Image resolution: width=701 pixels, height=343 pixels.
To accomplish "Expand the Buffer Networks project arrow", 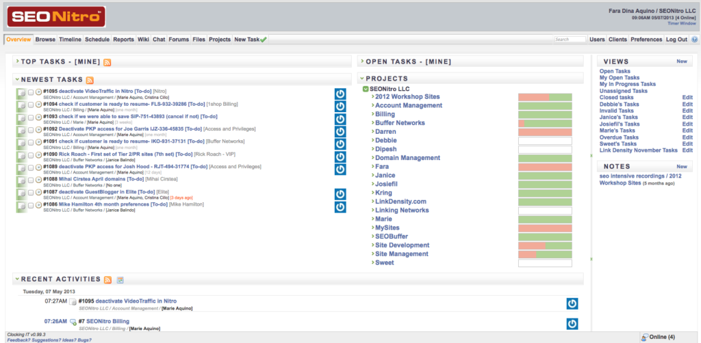I will pyautogui.click(x=372, y=123).
